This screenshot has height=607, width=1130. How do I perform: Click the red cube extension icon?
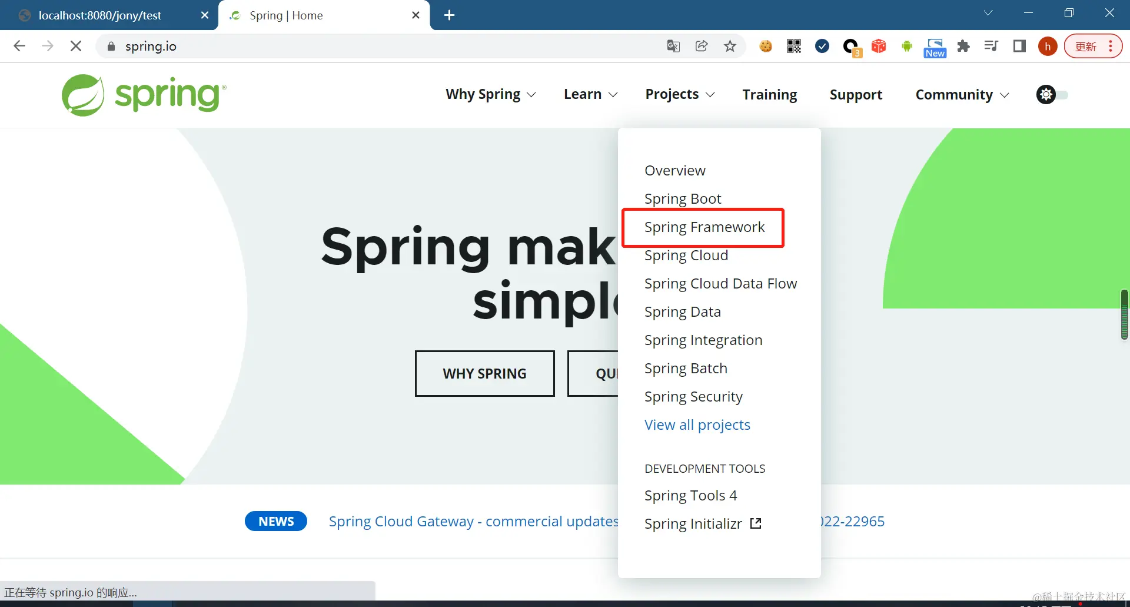coord(879,46)
